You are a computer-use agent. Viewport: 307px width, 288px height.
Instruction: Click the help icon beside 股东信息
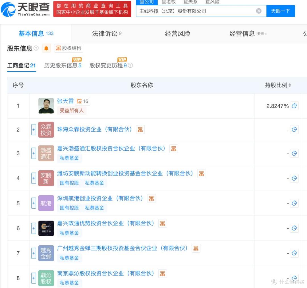pos(36,48)
